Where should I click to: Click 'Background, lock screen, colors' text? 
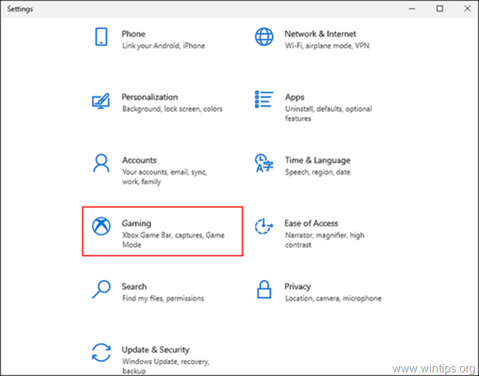pos(173,109)
